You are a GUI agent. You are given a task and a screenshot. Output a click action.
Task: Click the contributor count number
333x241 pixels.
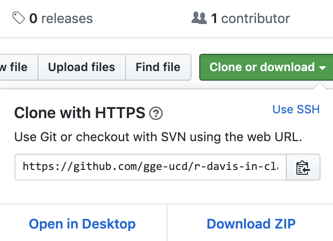214,18
